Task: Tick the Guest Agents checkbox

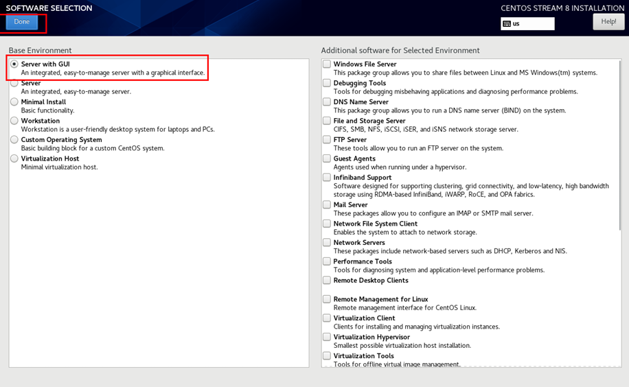Action: (327, 158)
